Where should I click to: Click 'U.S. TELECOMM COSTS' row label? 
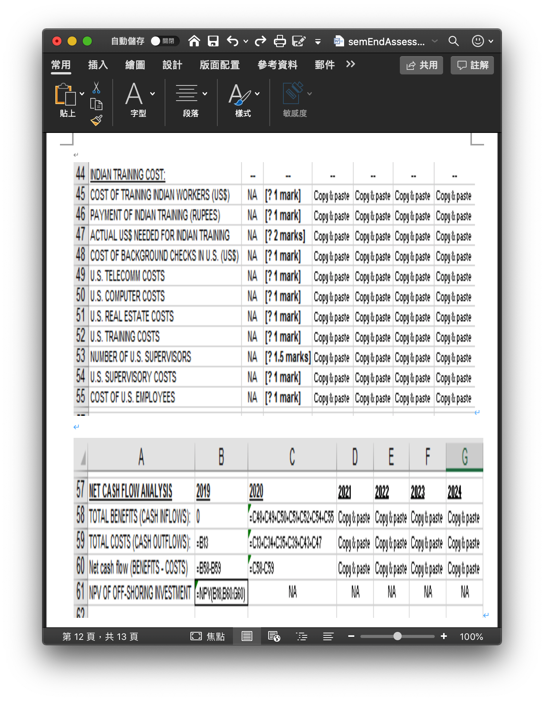(127, 276)
